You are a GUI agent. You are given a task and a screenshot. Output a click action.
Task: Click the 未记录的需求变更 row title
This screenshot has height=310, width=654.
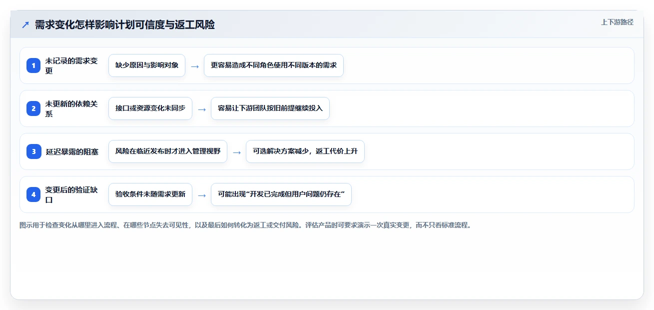[71, 65]
